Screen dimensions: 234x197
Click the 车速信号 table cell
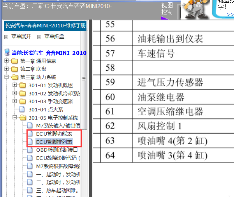point(183,53)
